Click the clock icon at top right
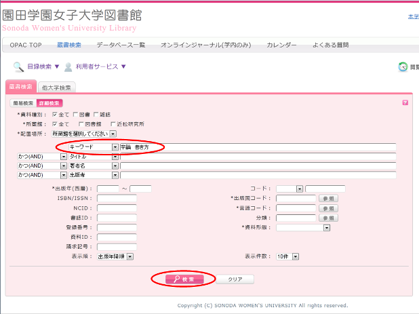This screenshot has height=314, width=419. point(403,66)
